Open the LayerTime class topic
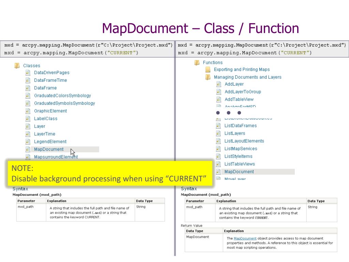Viewport: 349px width, 262px height. pyautogui.click(x=45, y=134)
